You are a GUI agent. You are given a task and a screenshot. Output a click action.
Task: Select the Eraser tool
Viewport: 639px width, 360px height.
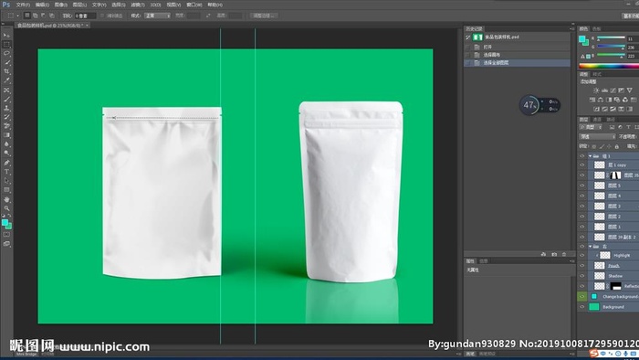coord(6,126)
